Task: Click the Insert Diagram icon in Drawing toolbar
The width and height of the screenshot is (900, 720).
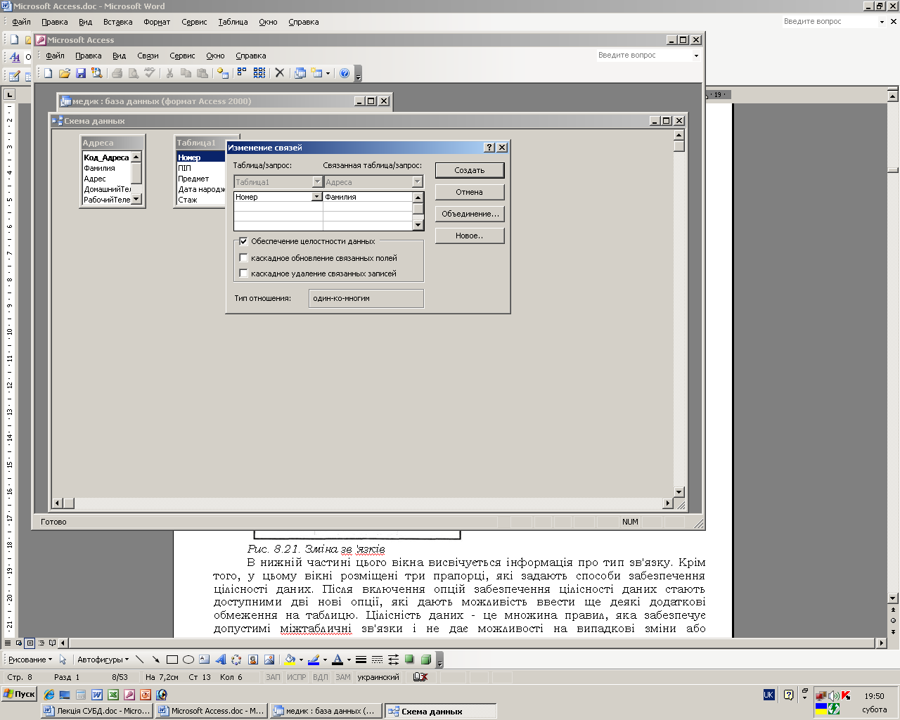Action: click(x=236, y=660)
